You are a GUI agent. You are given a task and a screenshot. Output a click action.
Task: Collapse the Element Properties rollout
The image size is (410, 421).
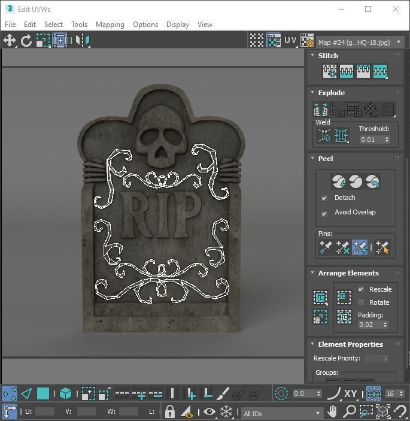(x=312, y=344)
